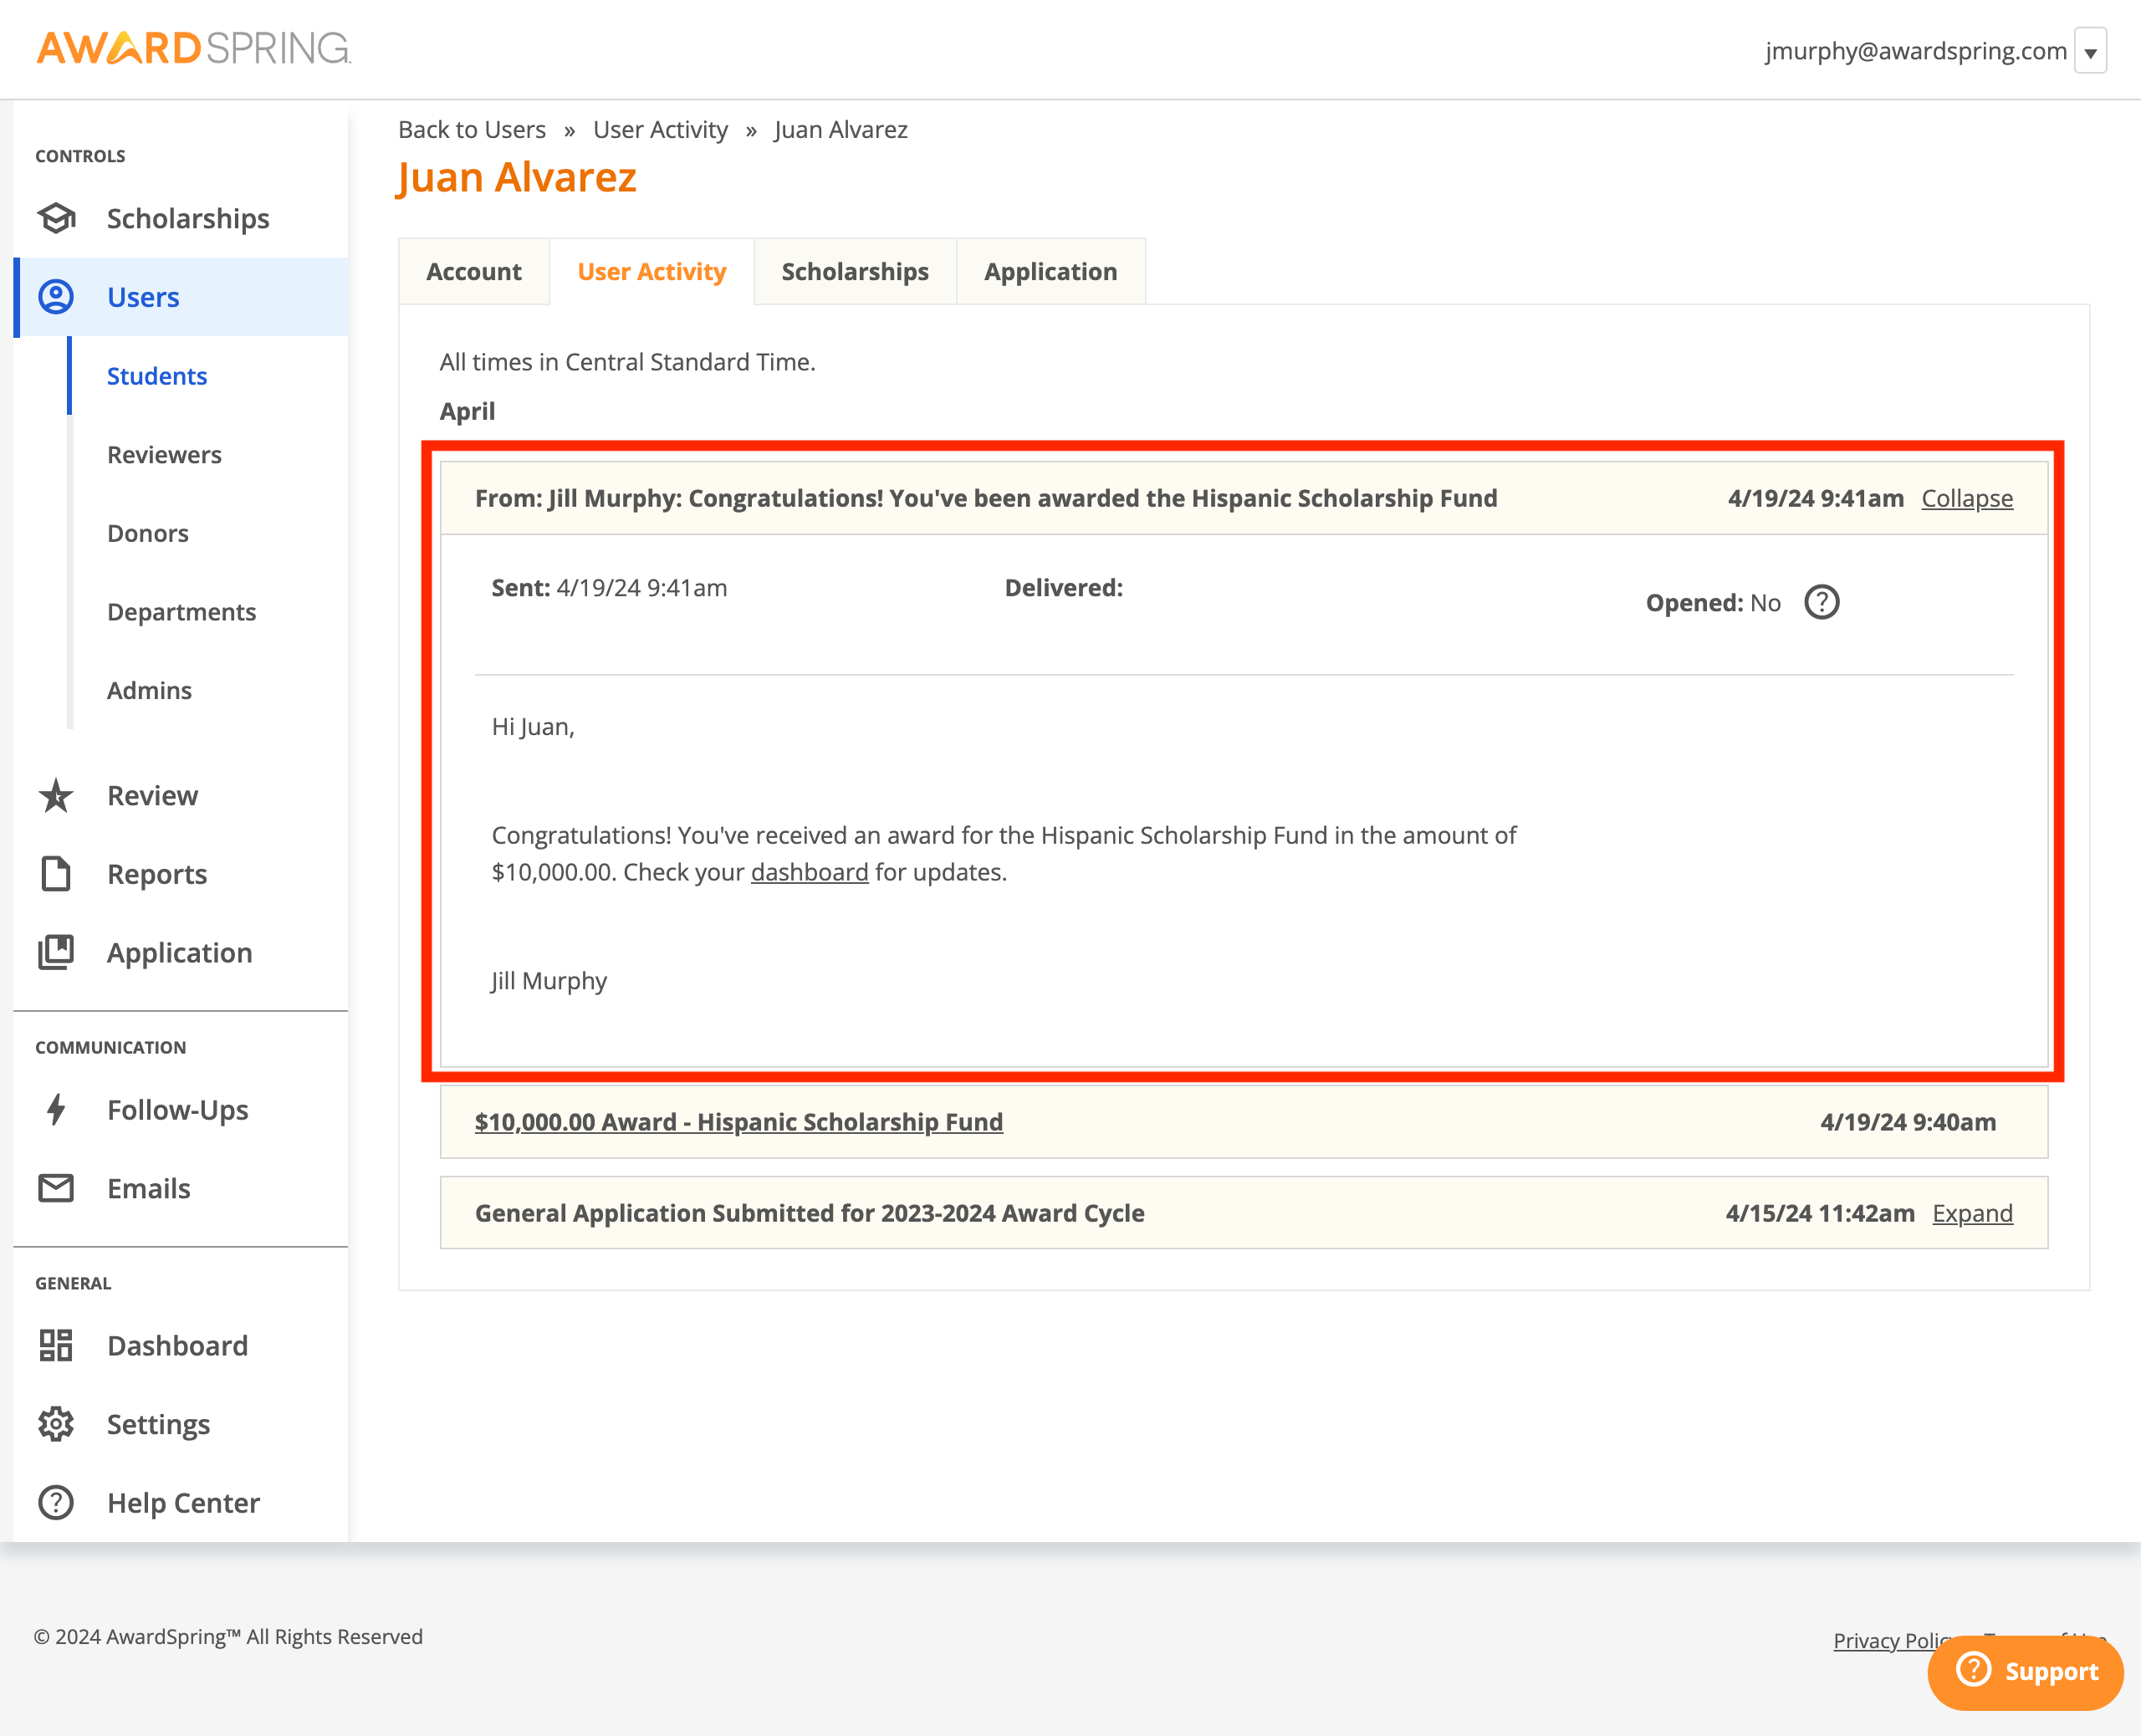Switch to the Account tab

474,271
